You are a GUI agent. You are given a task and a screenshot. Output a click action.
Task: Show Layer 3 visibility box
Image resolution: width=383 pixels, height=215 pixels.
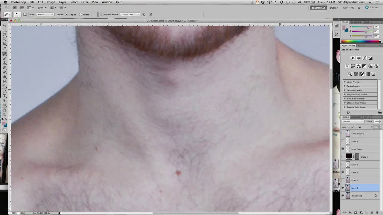[343, 141]
